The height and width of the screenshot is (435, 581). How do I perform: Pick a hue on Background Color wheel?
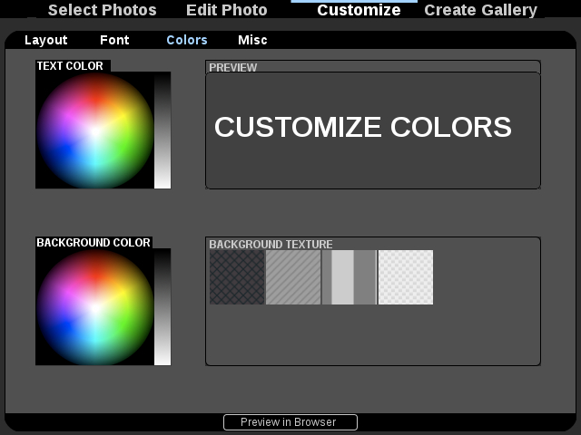click(95, 307)
